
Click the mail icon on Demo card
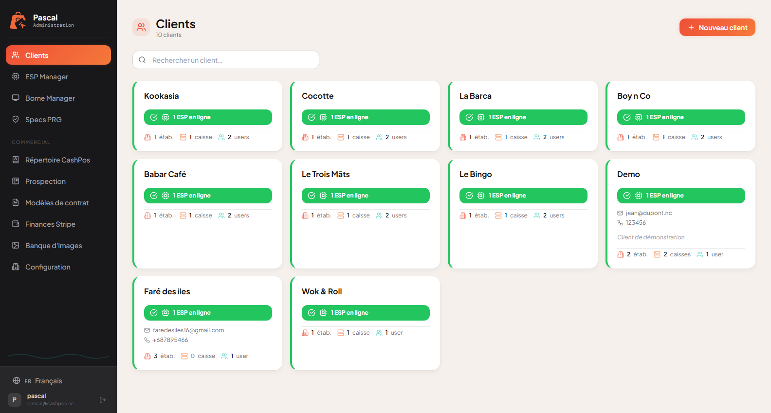(x=620, y=213)
